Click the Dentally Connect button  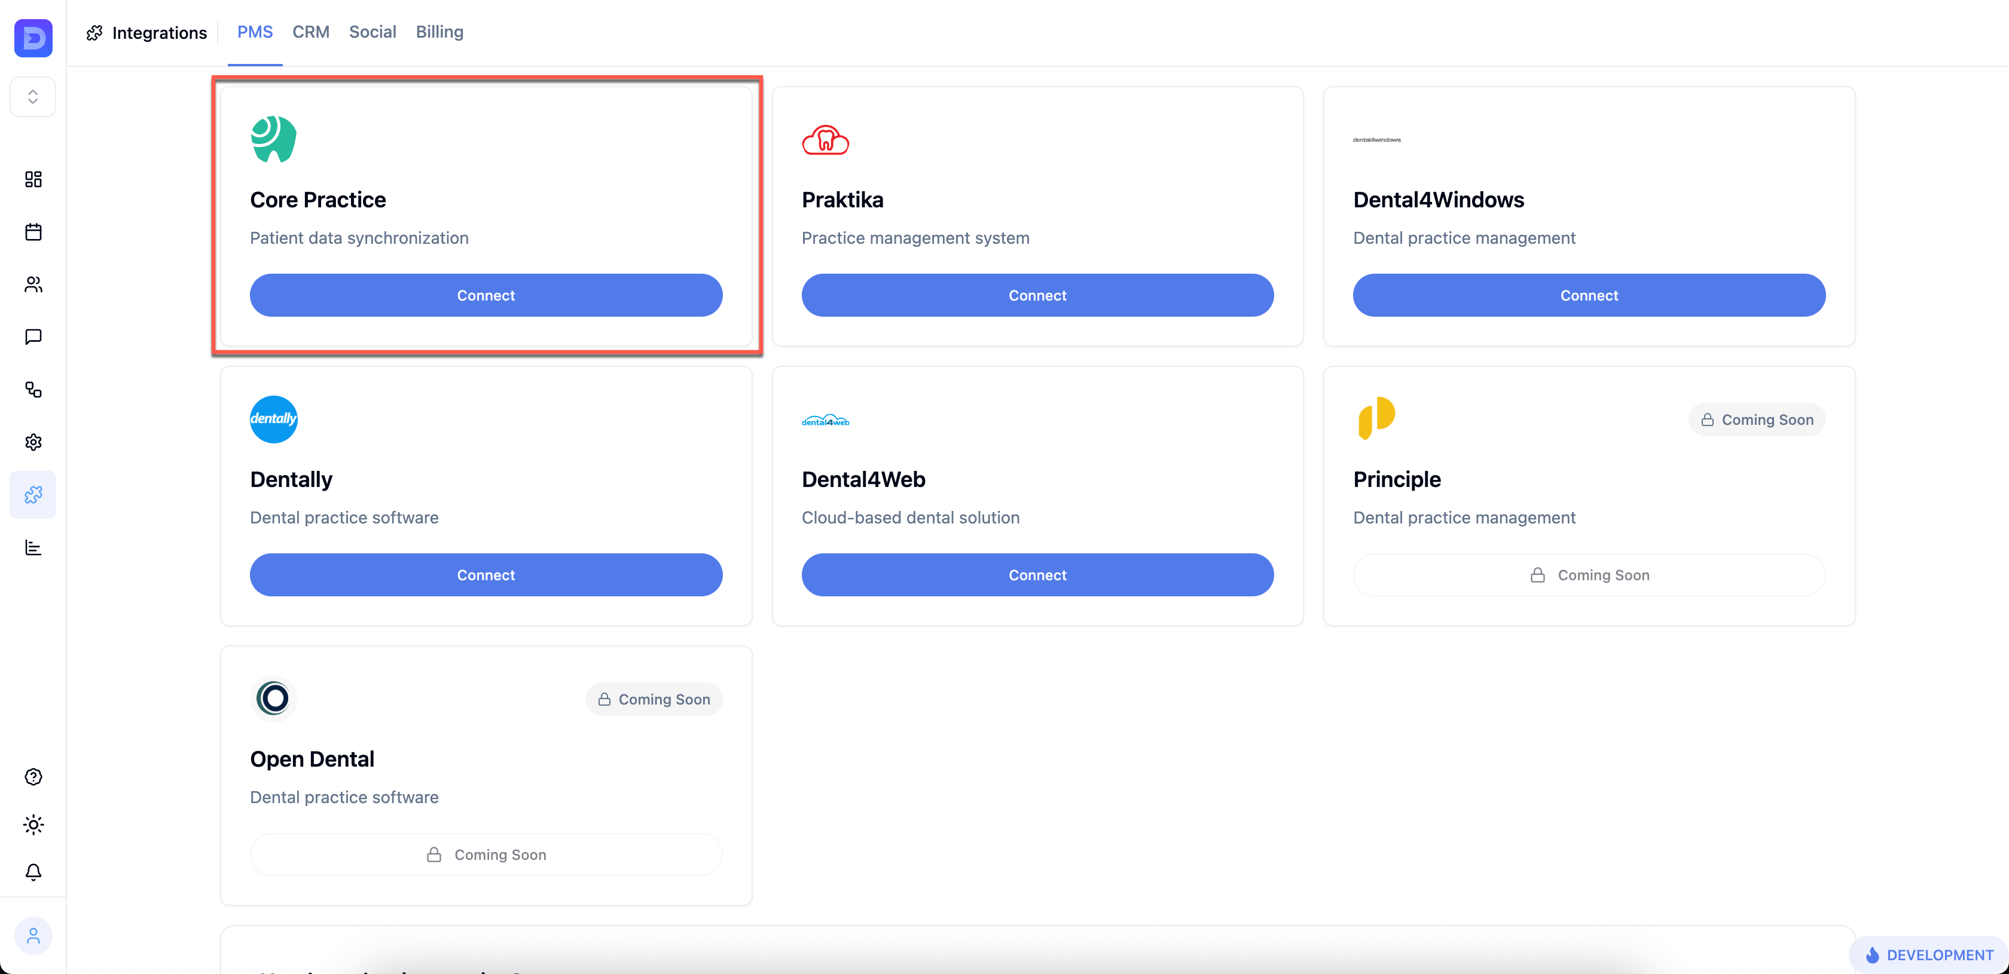[486, 575]
